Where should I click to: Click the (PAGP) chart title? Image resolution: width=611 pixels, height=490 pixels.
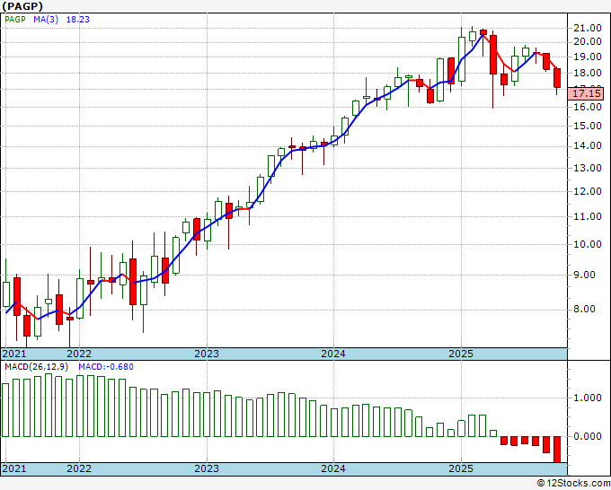[22, 6]
